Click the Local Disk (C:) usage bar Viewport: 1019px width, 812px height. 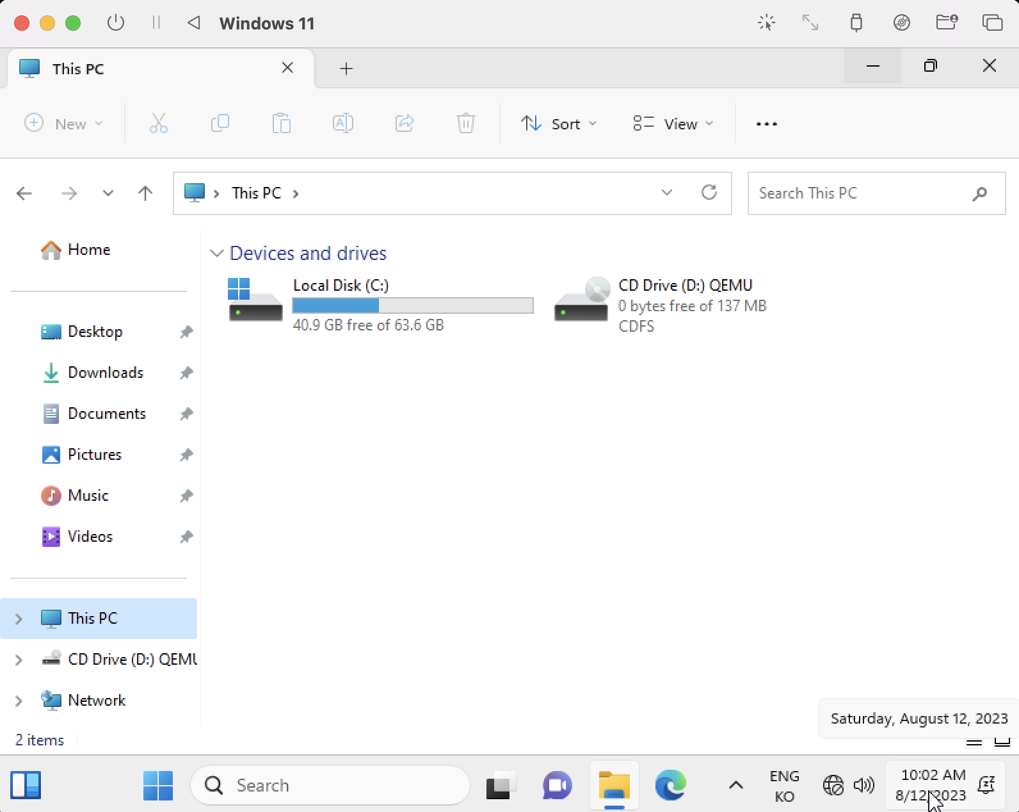[x=413, y=305]
